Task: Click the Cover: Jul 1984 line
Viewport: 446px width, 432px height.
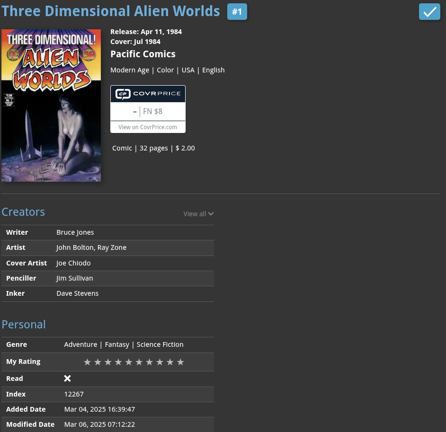Action: 135,42
